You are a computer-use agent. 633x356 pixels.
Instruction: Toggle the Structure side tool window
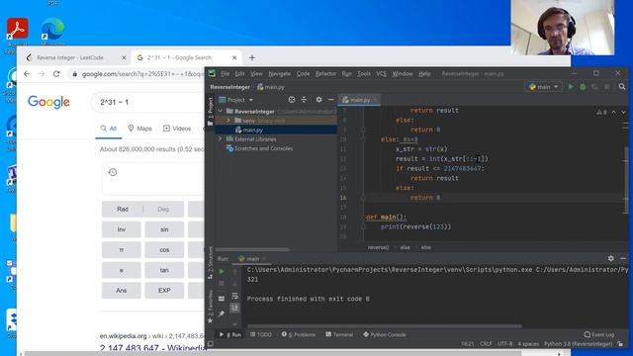coord(211,263)
